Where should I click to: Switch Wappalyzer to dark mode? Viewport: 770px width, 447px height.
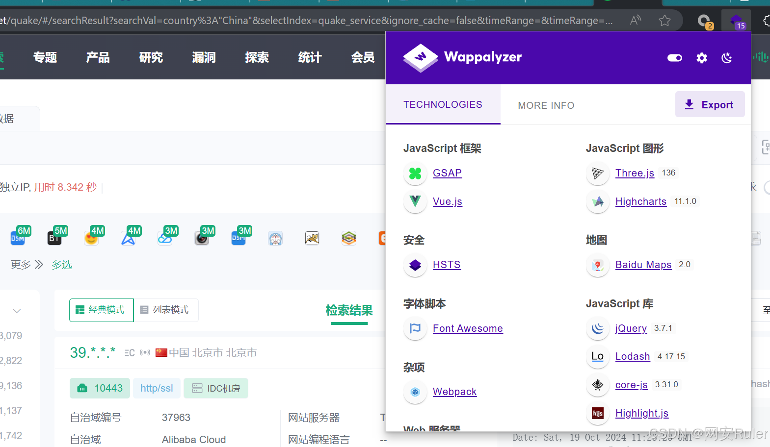(727, 58)
